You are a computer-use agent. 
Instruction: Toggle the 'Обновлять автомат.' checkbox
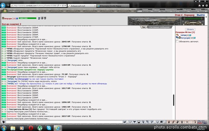coord(177,41)
